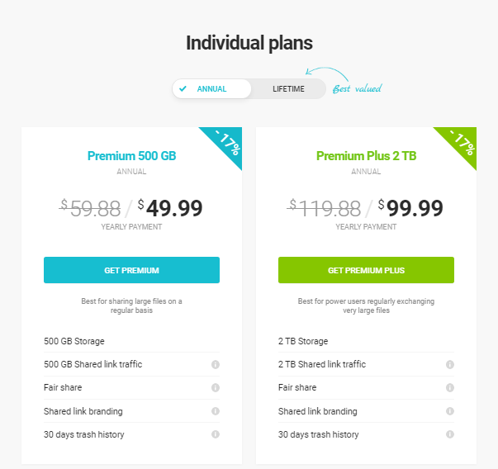The image size is (498, 469).
Task: Click the Best valued label
Action: click(357, 88)
